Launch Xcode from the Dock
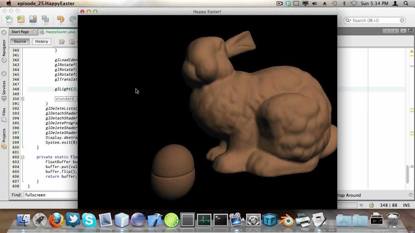Image resolution: width=415 pixels, height=233 pixels. (155, 220)
